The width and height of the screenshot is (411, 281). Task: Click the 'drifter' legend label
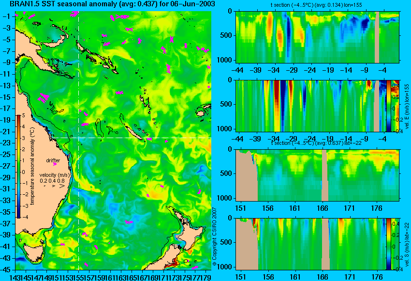pos(53,160)
